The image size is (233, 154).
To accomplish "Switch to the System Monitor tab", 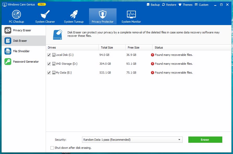I will point(131,16).
